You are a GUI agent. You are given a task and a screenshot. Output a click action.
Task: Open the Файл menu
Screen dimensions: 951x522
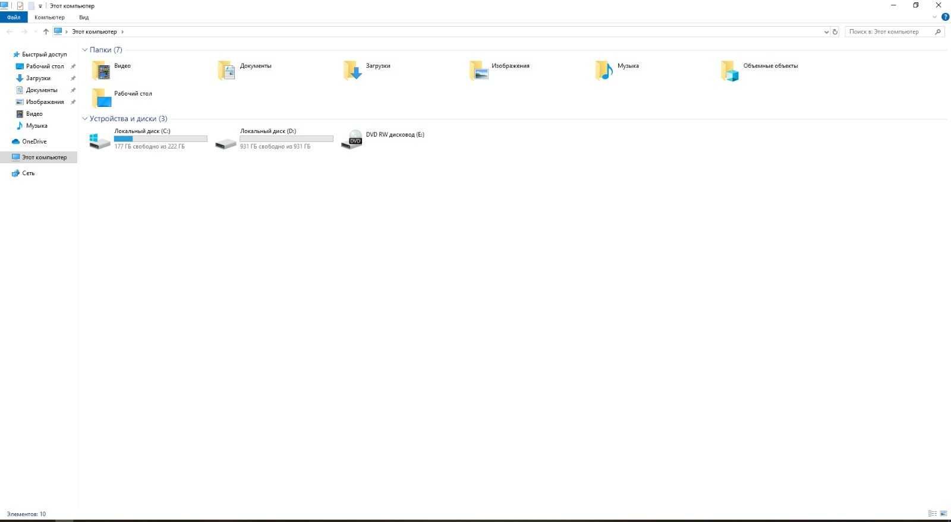tap(14, 17)
